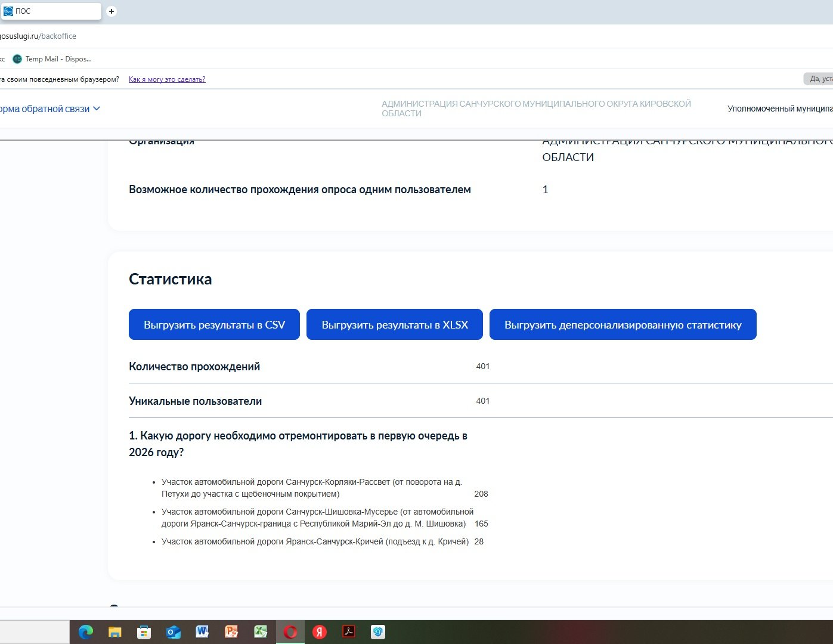
Task: Launch Excel from the taskbar
Action: (x=261, y=632)
